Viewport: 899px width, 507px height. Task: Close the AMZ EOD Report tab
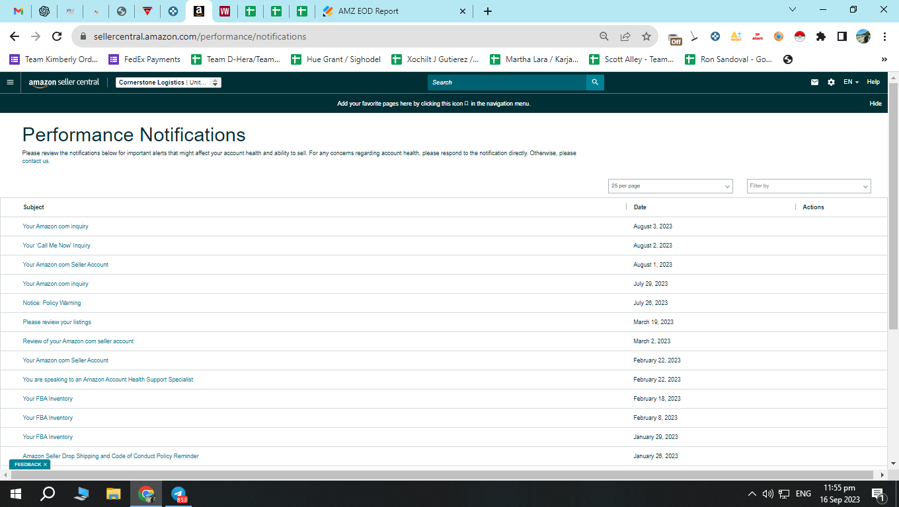tap(462, 11)
